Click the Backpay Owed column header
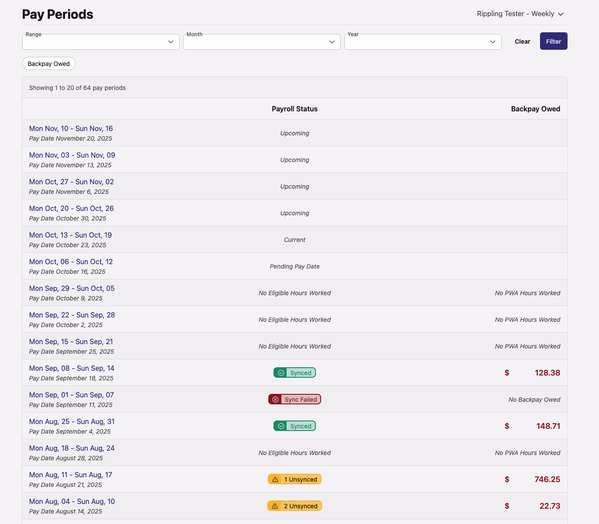The image size is (599, 524). pos(536,109)
